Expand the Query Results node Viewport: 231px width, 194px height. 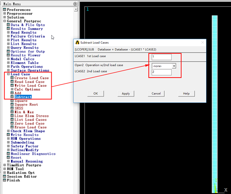(x=8, y=48)
